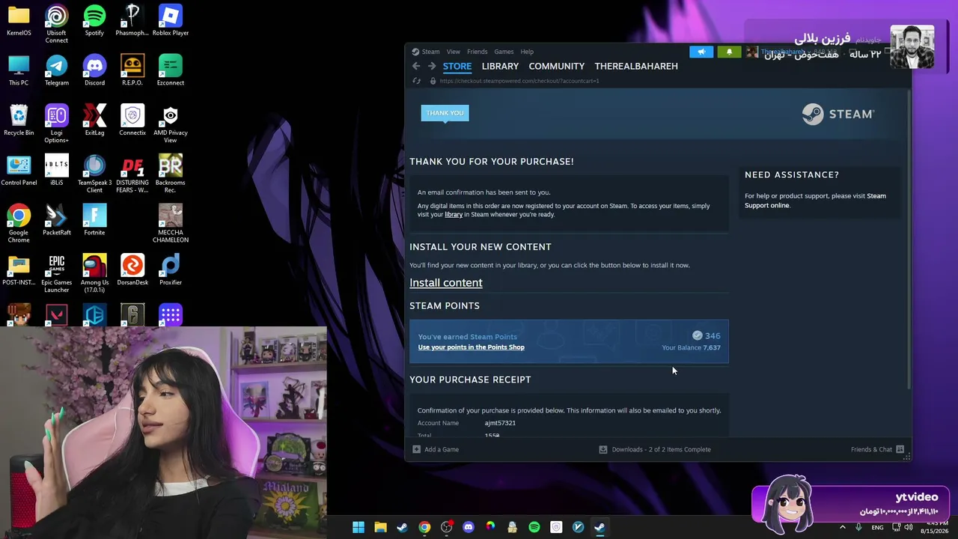The image size is (958, 539).
Task: Click Use your points in the Points Shop
Action: click(x=472, y=347)
